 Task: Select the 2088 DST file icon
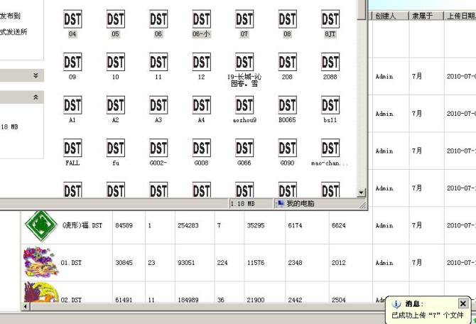tap(330, 63)
